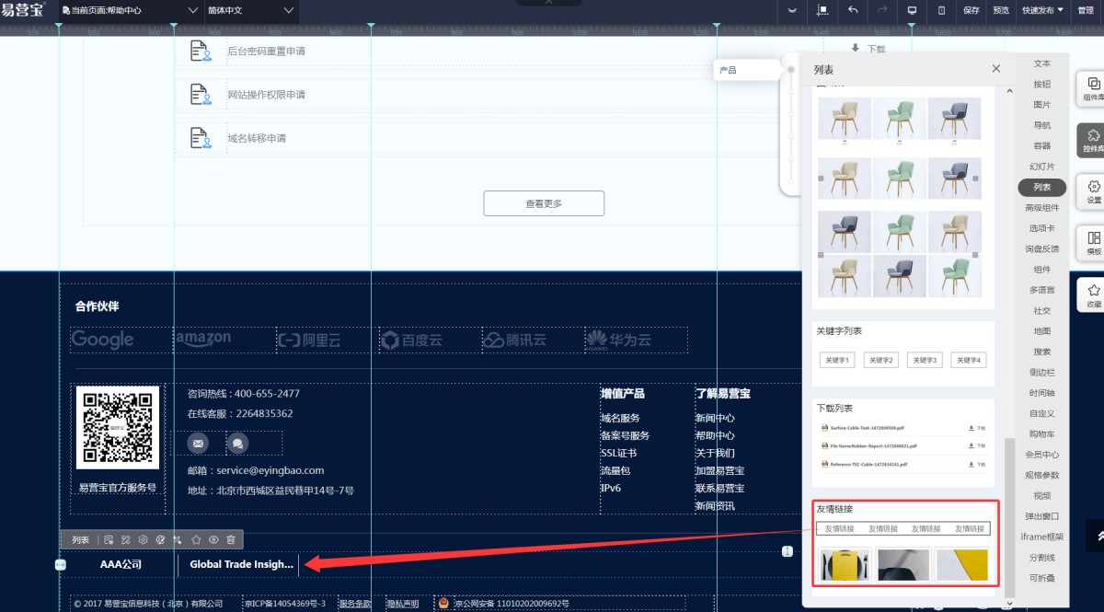The image size is (1104, 612).
Task: Close the 列表 panel
Action: point(995,69)
